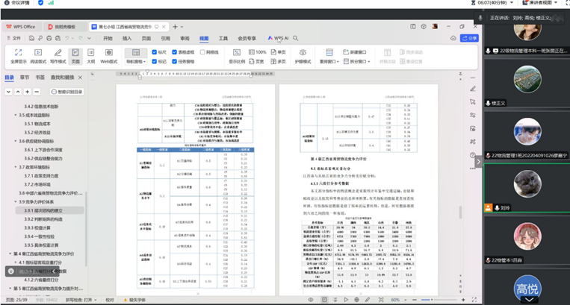Viewport: 570px width, 305px height.
Task: Open the 插入 ribbon tab
Action: tap(127, 37)
